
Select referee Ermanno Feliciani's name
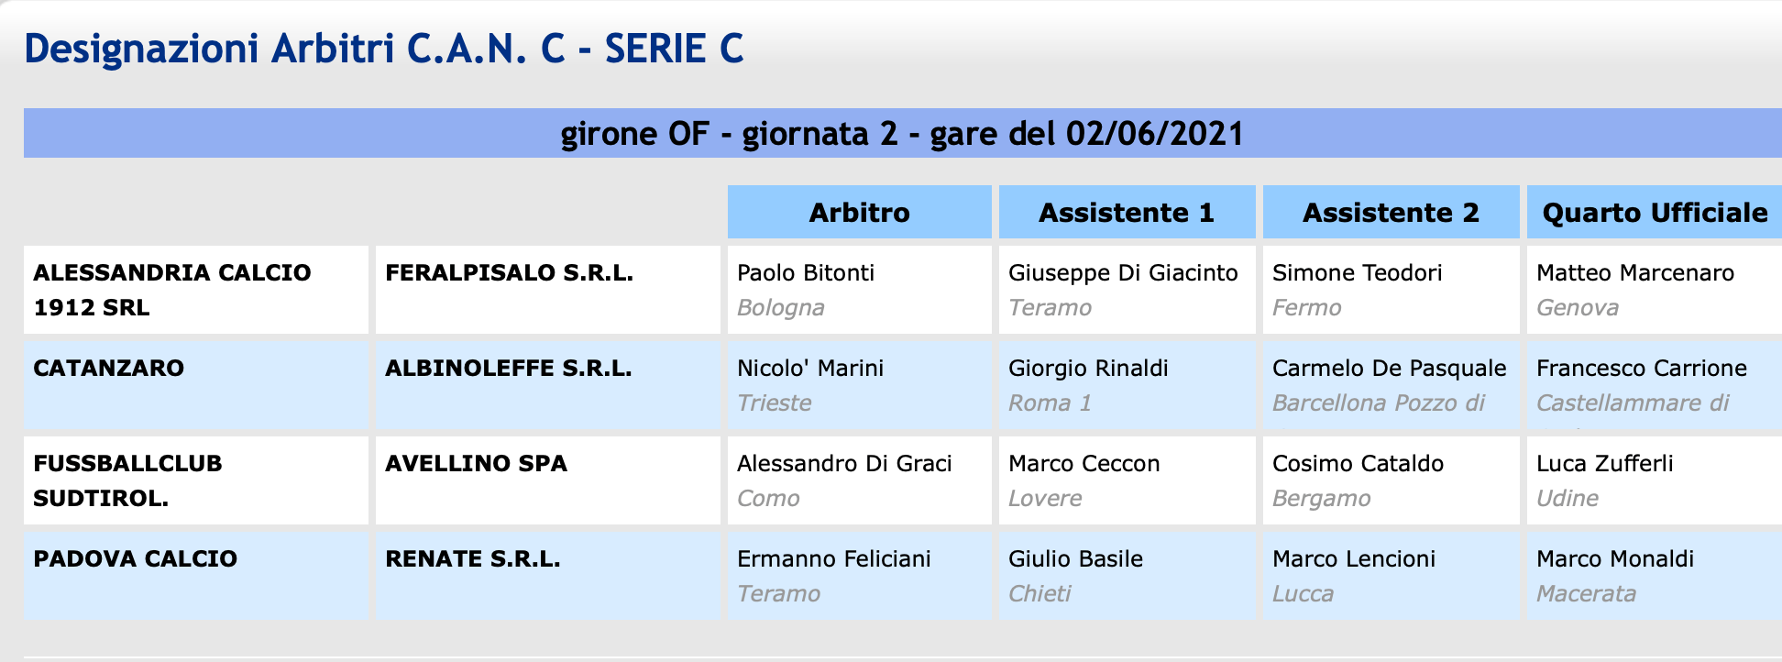pyautogui.click(x=833, y=559)
